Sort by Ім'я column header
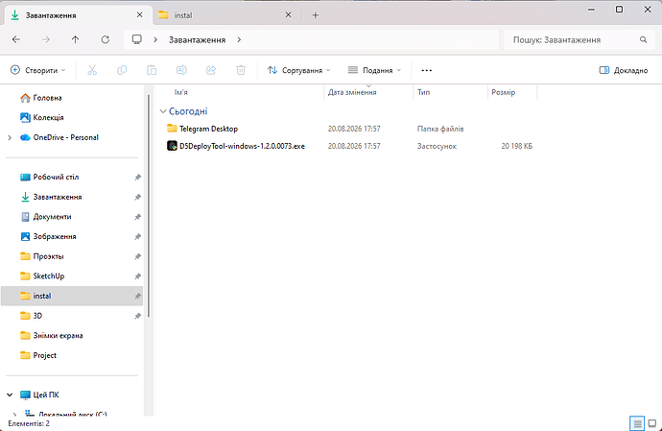 (x=181, y=92)
